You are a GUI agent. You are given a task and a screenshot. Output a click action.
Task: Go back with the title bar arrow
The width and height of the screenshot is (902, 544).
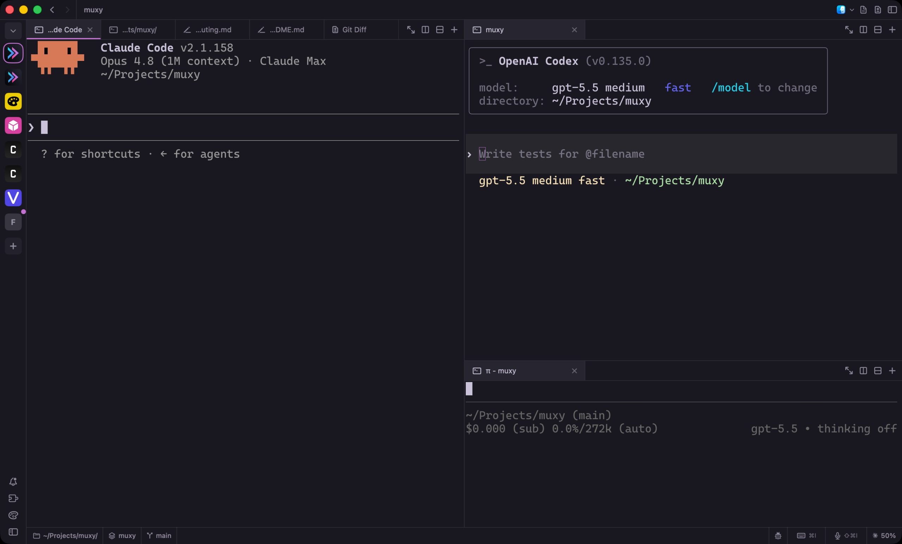pos(52,10)
